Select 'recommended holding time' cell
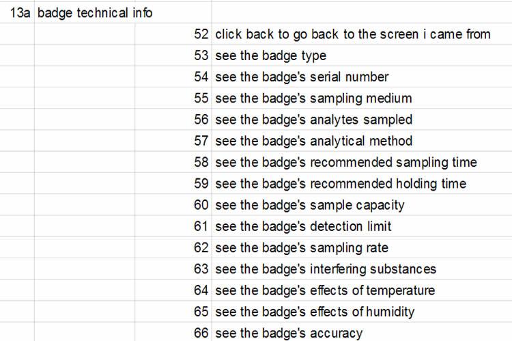512x341 pixels. pyautogui.click(x=340, y=184)
